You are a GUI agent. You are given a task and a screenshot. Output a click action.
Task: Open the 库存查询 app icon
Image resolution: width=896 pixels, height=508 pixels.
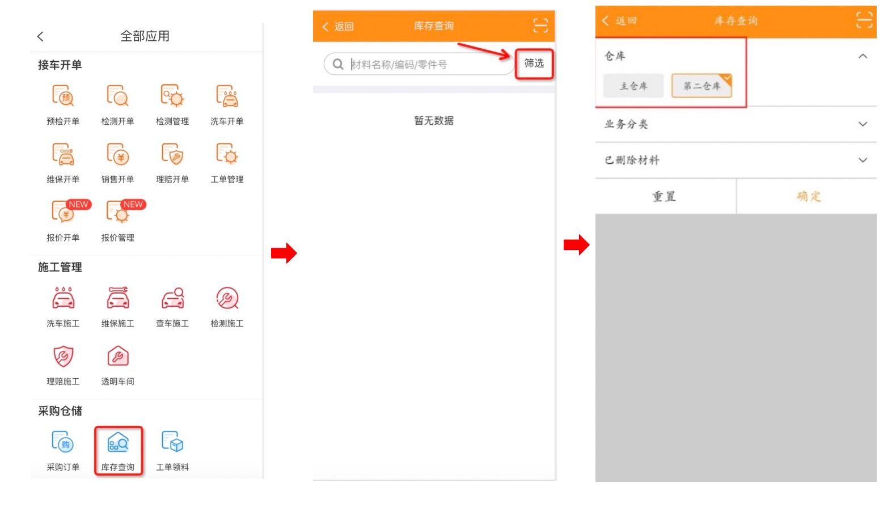tap(118, 443)
